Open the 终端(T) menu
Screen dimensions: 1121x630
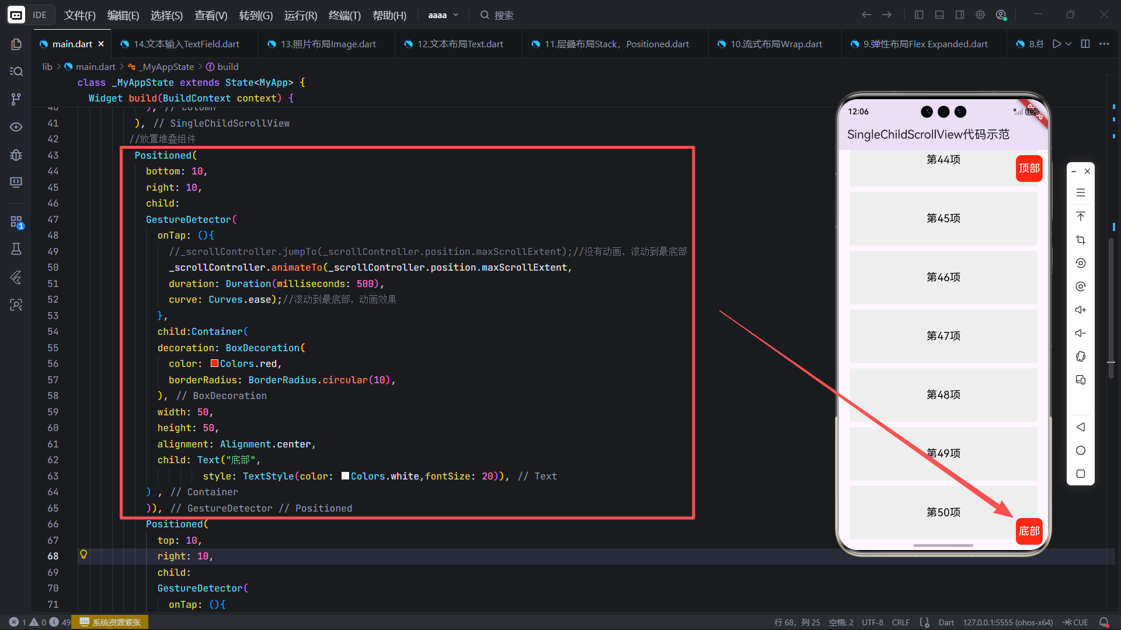[x=344, y=15]
